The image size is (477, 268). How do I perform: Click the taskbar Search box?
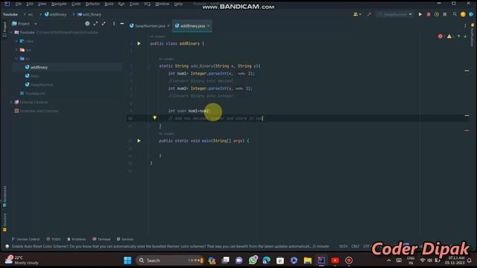[170, 261]
